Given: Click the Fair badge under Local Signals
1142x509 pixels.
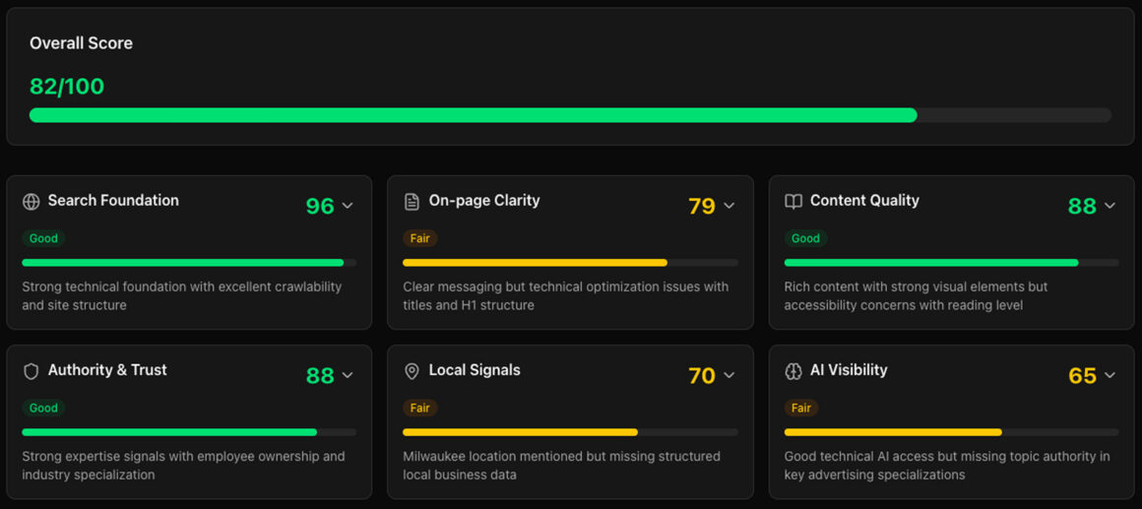Looking at the screenshot, I should point(420,408).
